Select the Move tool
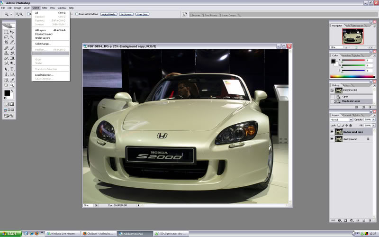Image resolution: width=379 pixels, height=237 pixels. pyautogui.click(x=12, y=32)
